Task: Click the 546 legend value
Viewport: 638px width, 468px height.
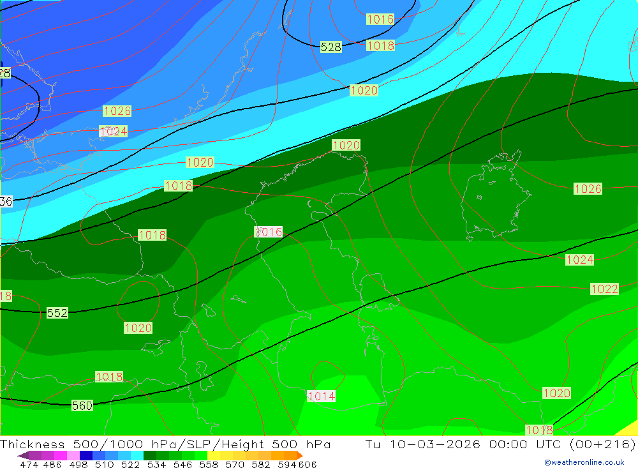Action: [182, 464]
